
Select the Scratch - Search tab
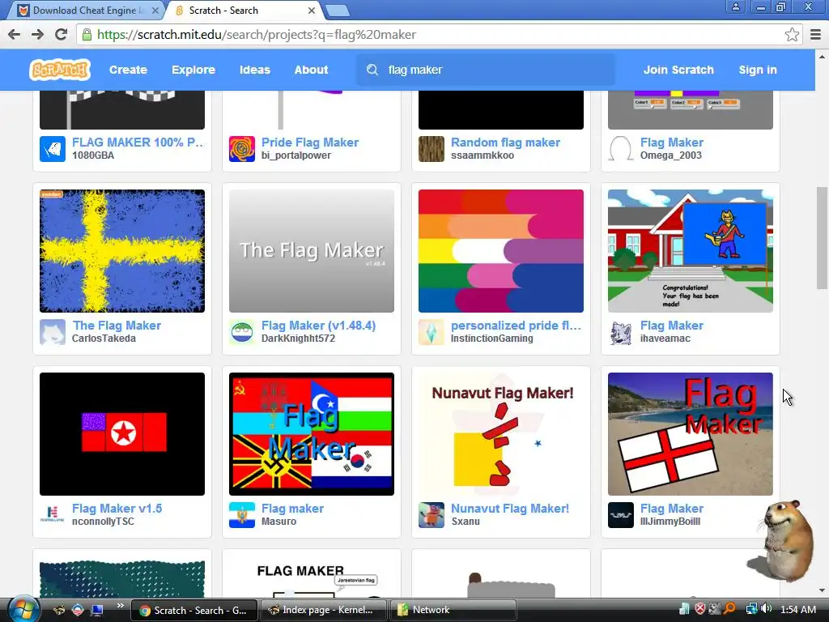click(x=243, y=11)
